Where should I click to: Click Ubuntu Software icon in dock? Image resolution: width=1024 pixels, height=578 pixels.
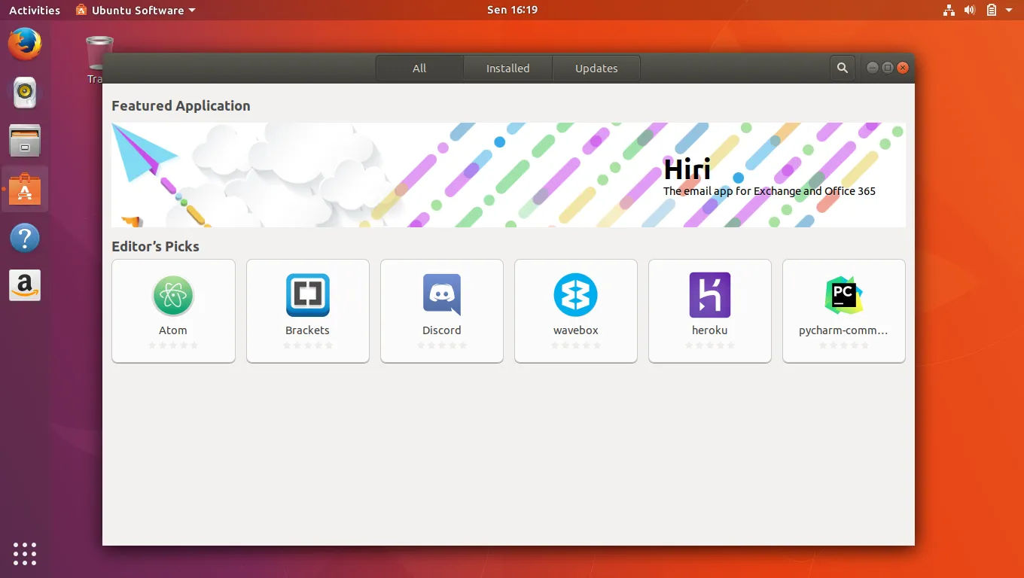click(x=25, y=190)
